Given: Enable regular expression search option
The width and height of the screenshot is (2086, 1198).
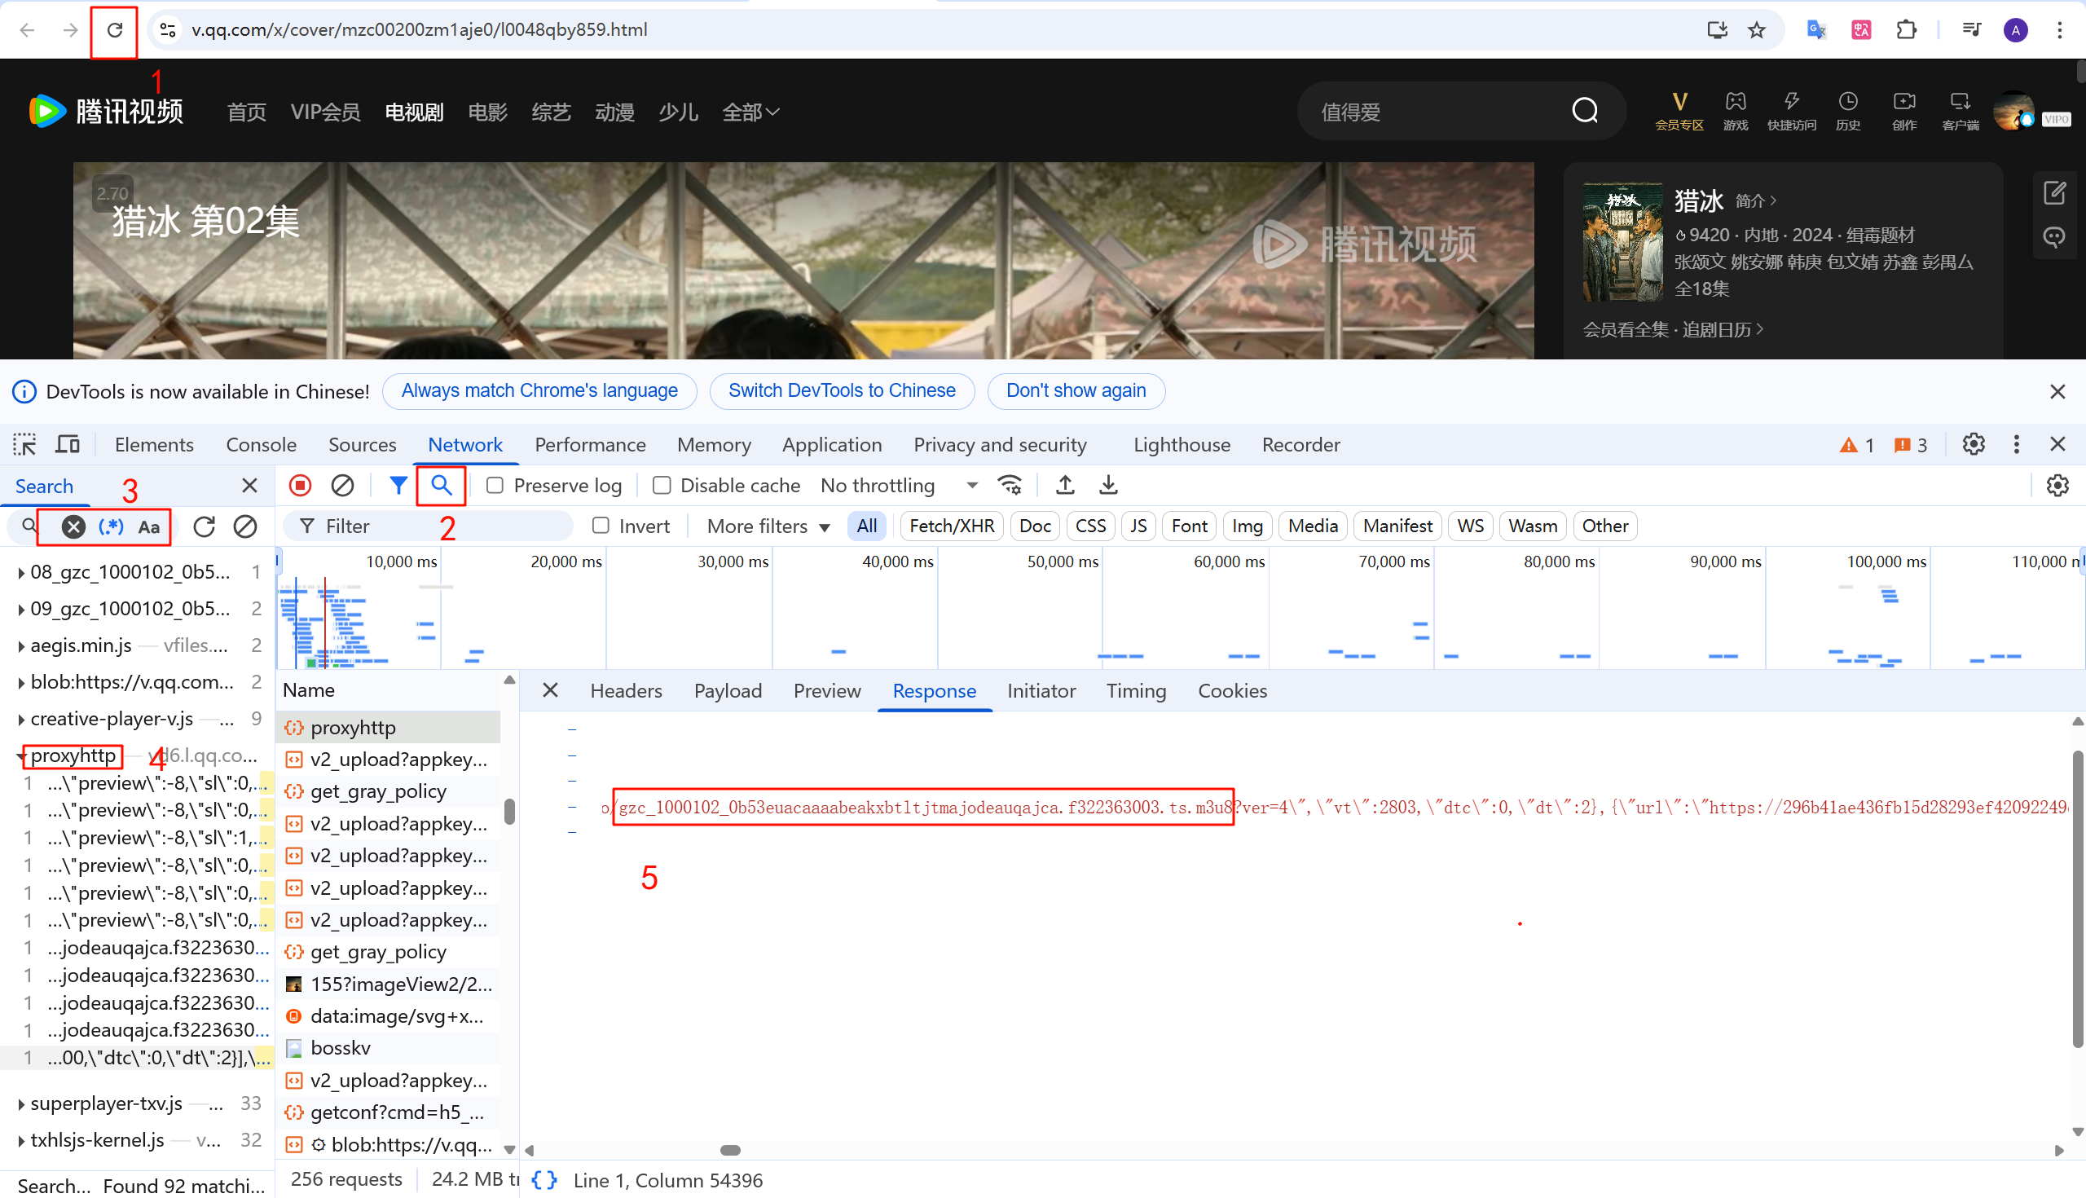Looking at the screenshot, I should pyautogui.click(x=111, y=526).
